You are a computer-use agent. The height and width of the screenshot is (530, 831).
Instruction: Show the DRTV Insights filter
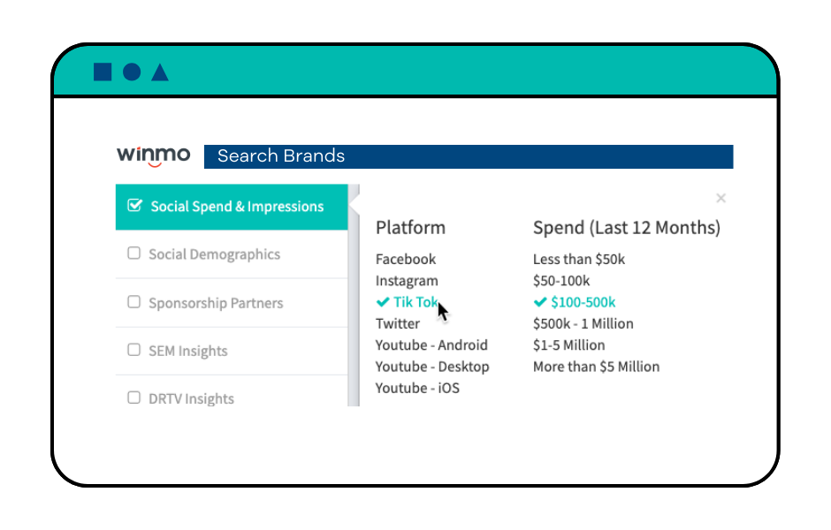tap(232, 392)
